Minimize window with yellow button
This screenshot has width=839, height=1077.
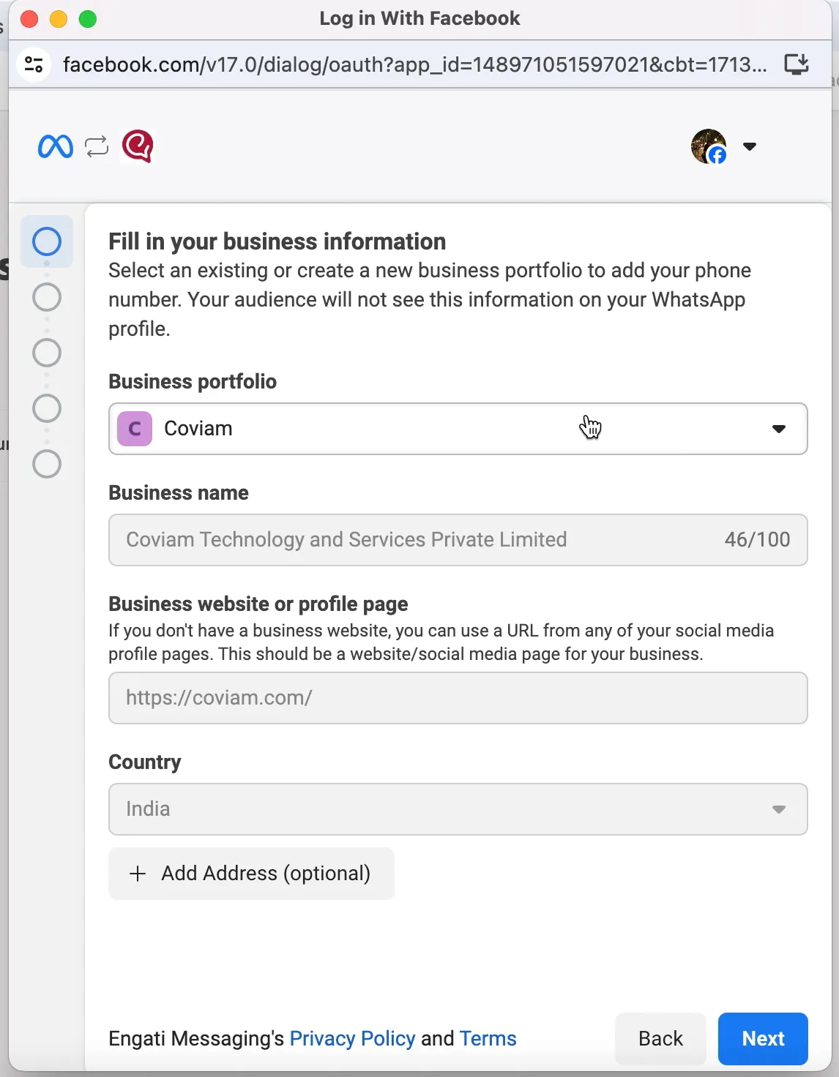pos(59,19)
